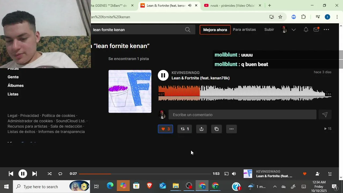Pause the track with the white circle button

coord(163,75)
